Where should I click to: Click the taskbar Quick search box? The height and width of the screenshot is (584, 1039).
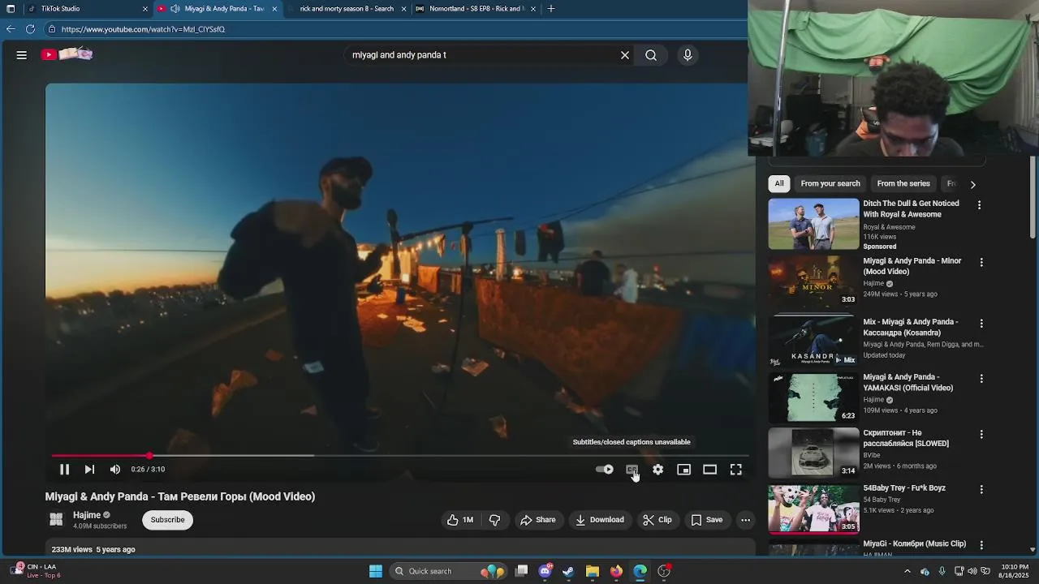(447, 571)
